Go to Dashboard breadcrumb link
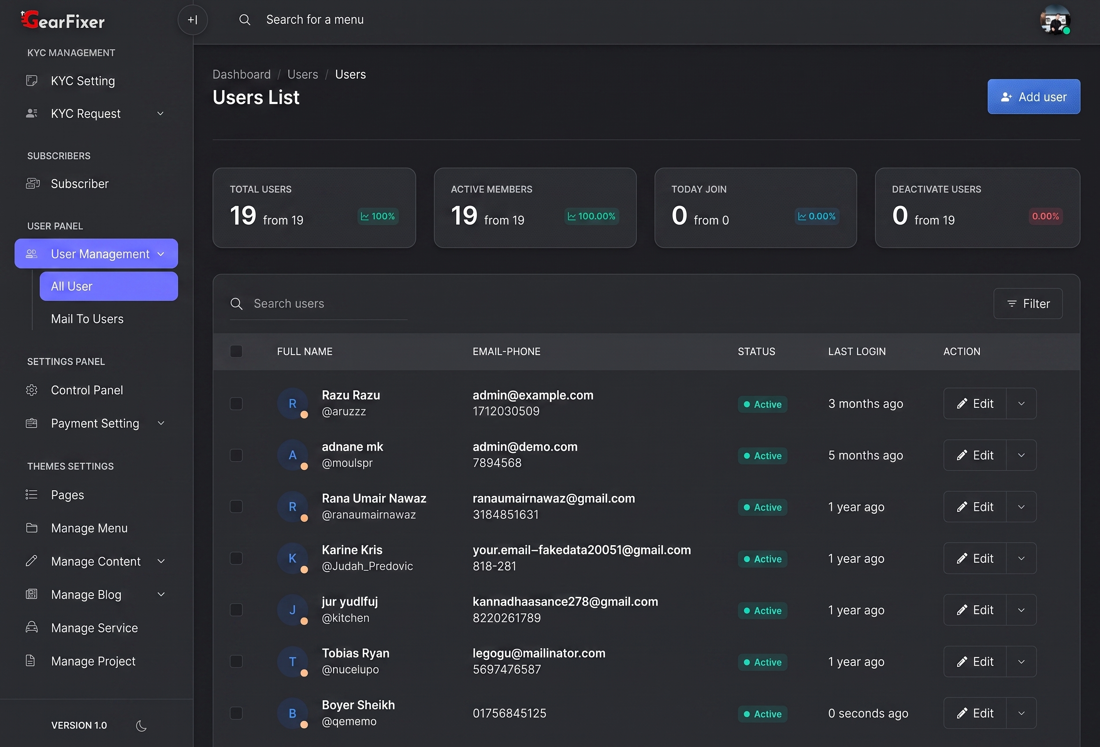 click(x=242, y=74)
